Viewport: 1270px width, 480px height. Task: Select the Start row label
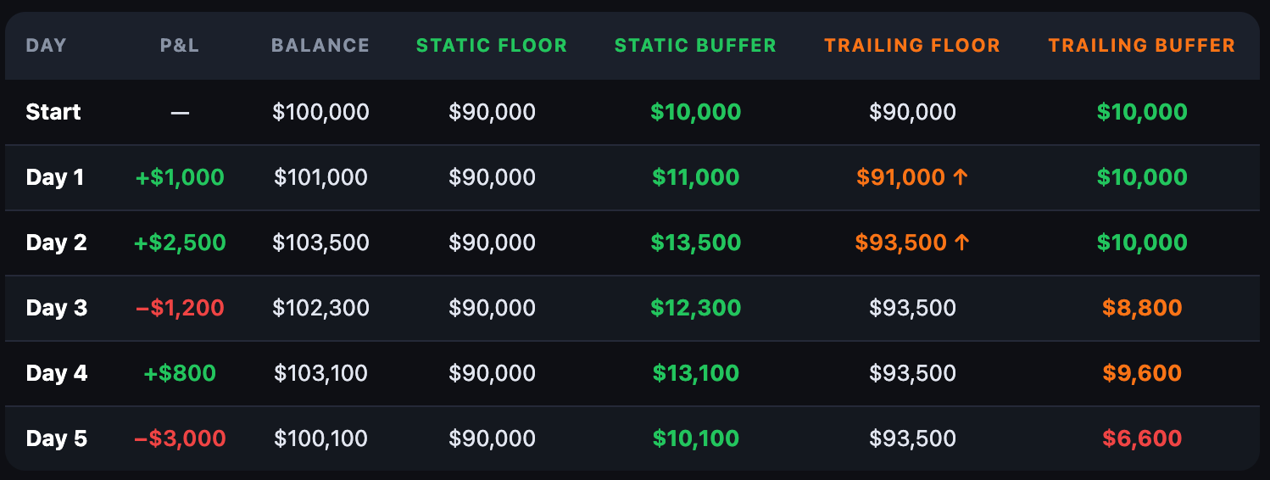click(53, 112)
